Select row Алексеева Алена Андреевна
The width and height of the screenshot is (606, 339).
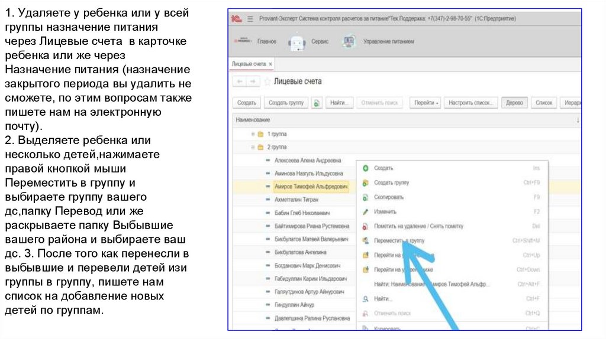coord(308,161)
